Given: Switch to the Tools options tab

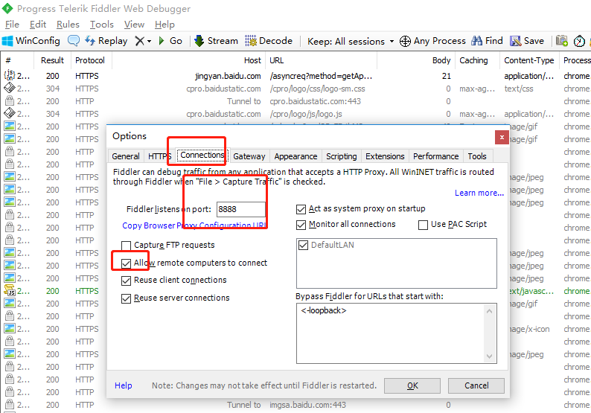Looking at the screenshot, I should click(x=477, y=156).
